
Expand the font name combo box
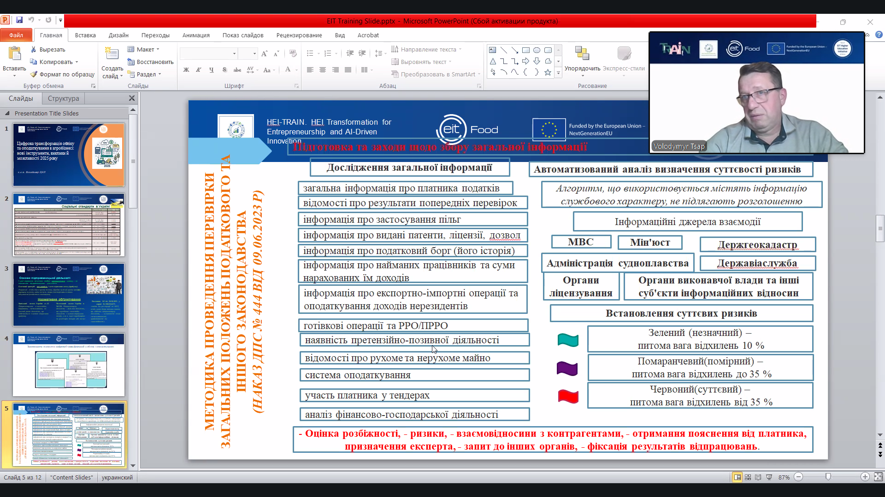[x=234, y=54]
